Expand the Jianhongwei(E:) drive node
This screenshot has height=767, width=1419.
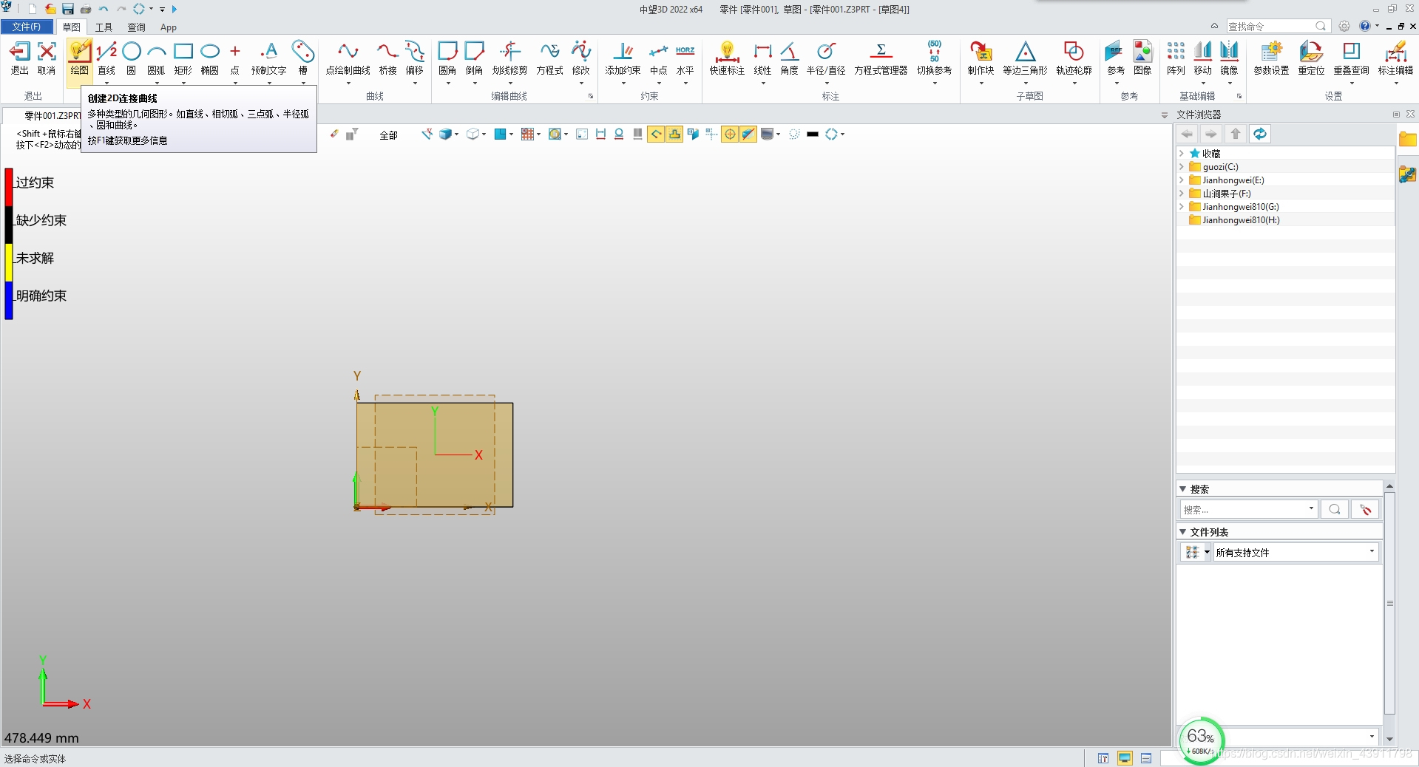point(1182,180)
